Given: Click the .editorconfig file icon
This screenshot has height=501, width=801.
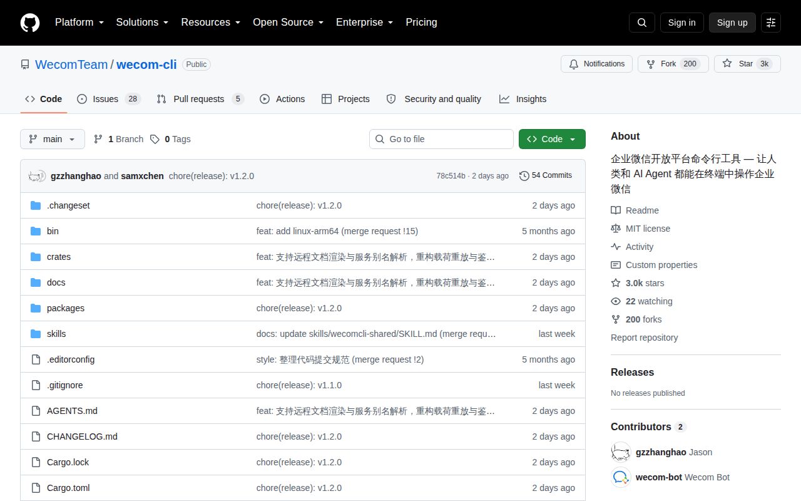Looking at the screenshot, I should [36, 359].
